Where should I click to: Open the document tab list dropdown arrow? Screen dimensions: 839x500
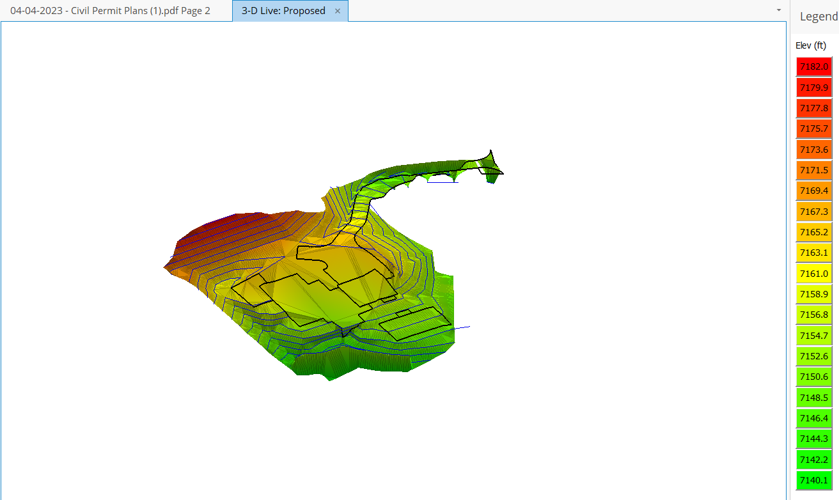tap(778, 10)
